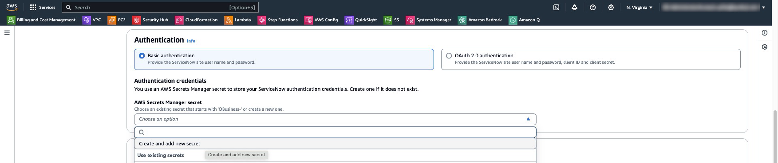Open the hexagon icon under the info icon

765,47
